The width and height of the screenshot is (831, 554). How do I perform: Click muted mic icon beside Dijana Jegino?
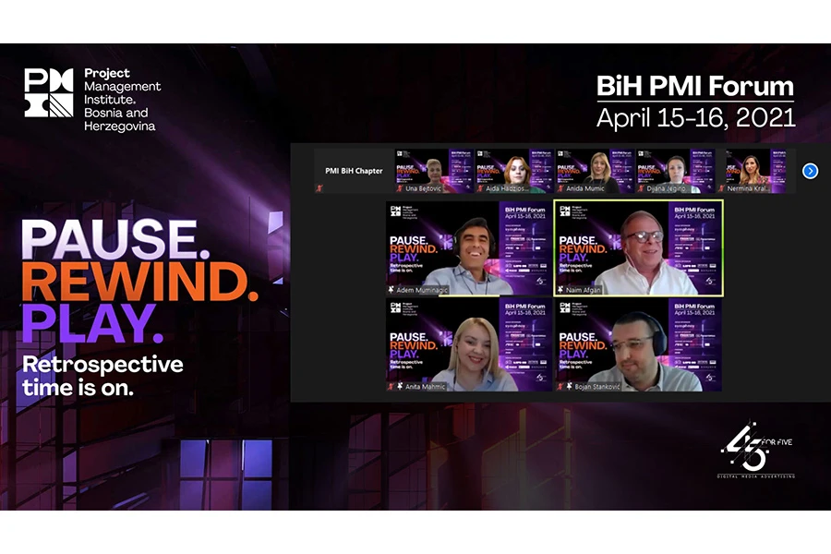641,188
